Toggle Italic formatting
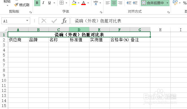187x109 pixels. [43, 3]
